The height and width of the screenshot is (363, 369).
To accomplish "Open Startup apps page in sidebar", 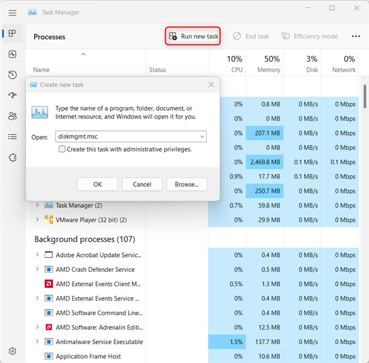I will click(x=13, y=95).
